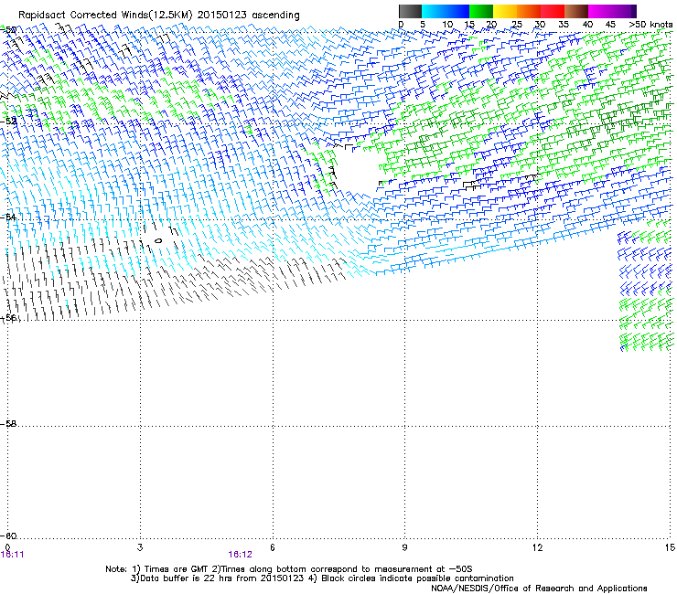Click the legend label '45'
Screen dimensions: 677x594
[610, 25]
